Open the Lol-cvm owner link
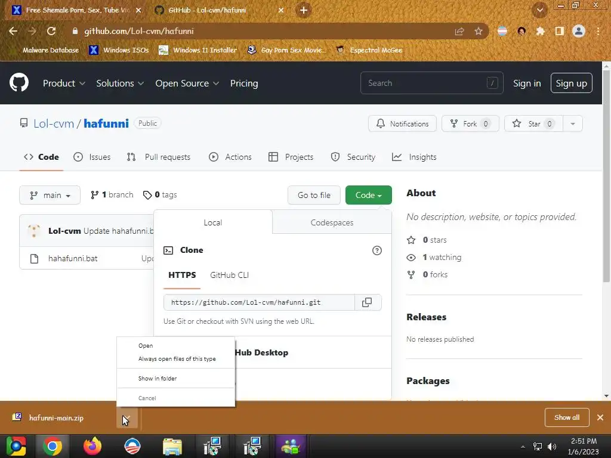The image size is (611, 458). (54, 123)
